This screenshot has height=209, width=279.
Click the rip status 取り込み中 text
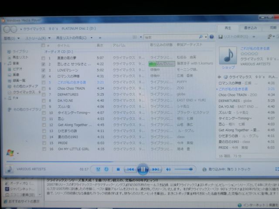tap(229, 169)
